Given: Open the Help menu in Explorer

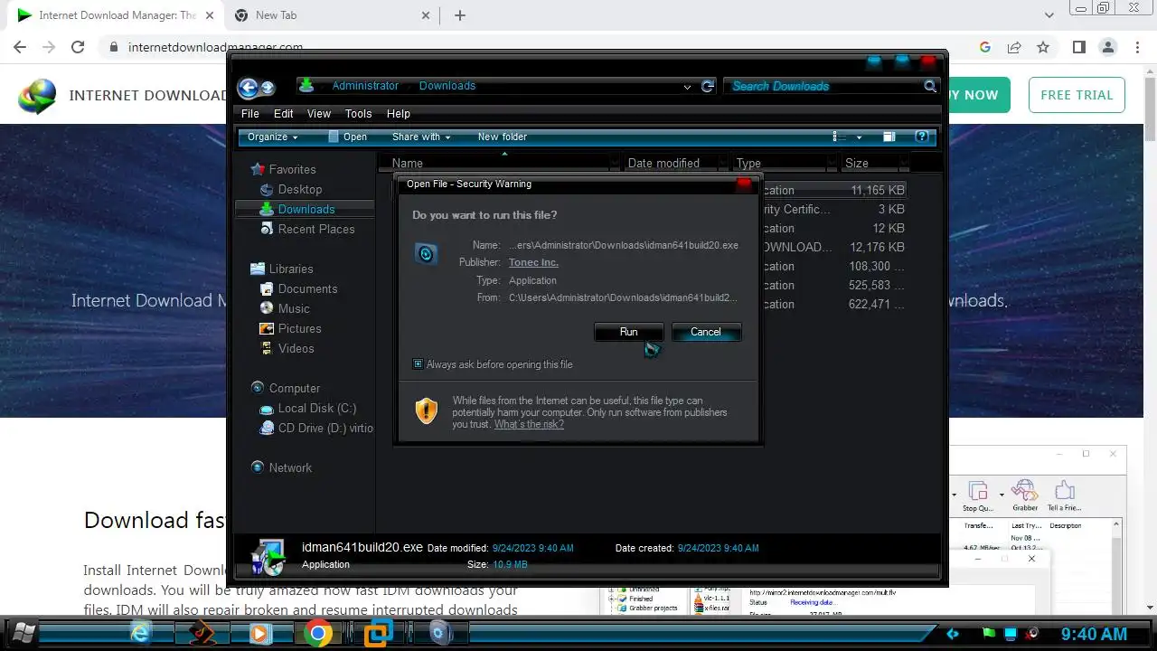Looking at the screenshot, I should coord(399,114).
